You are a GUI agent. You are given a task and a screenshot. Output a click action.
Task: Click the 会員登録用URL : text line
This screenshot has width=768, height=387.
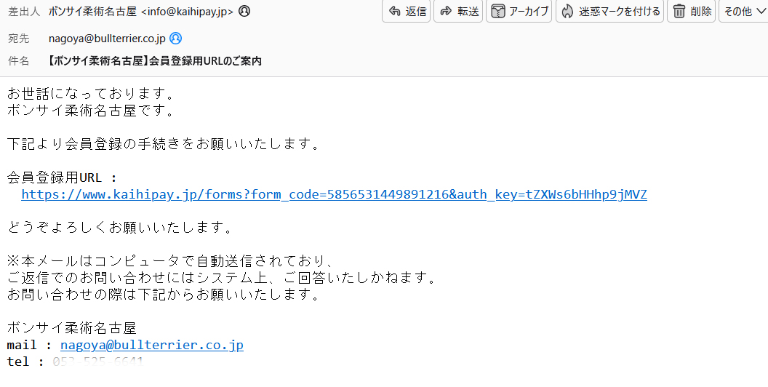(x=63, y=177)
